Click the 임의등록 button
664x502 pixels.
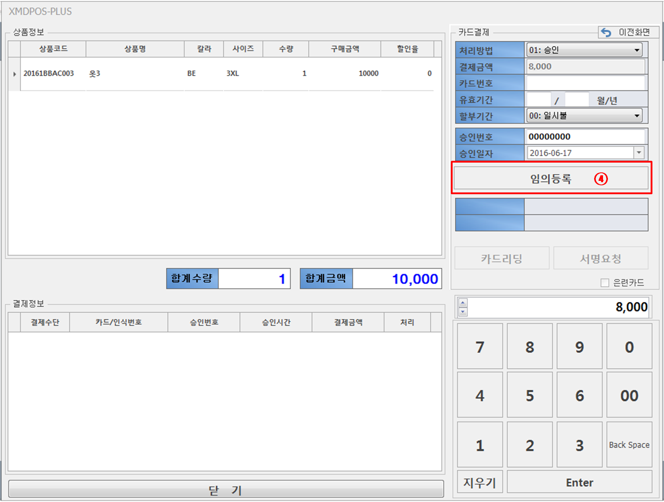[x=551, y=179]
